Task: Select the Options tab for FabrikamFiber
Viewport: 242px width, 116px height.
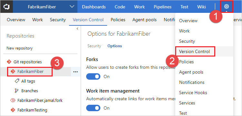Action: 115,46
